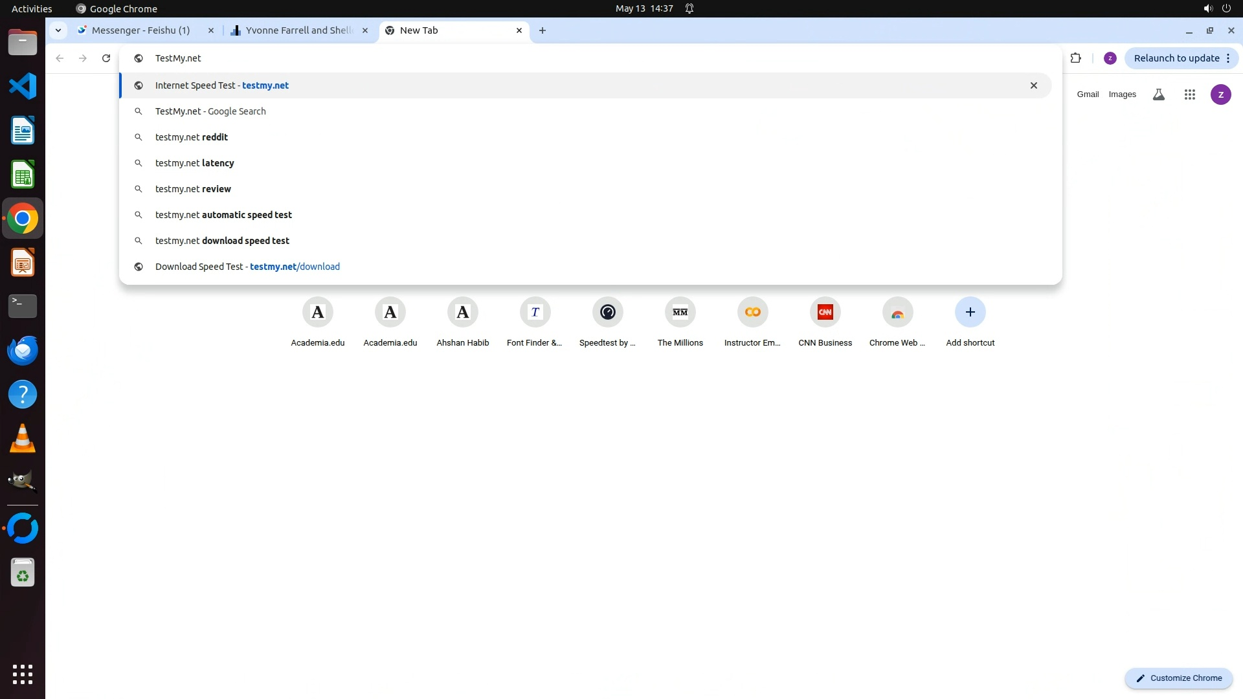Select the testmy.net latency suggestion

pos(194,163)
